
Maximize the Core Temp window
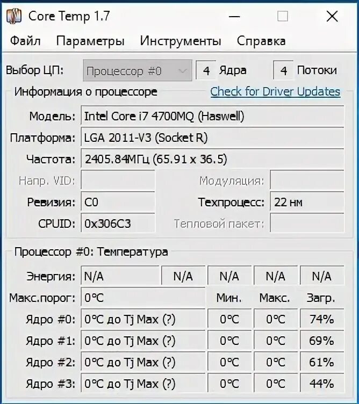[x=283, y=17]
